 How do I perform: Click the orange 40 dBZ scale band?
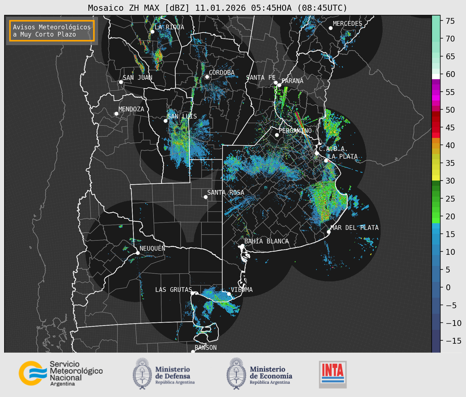436,145
